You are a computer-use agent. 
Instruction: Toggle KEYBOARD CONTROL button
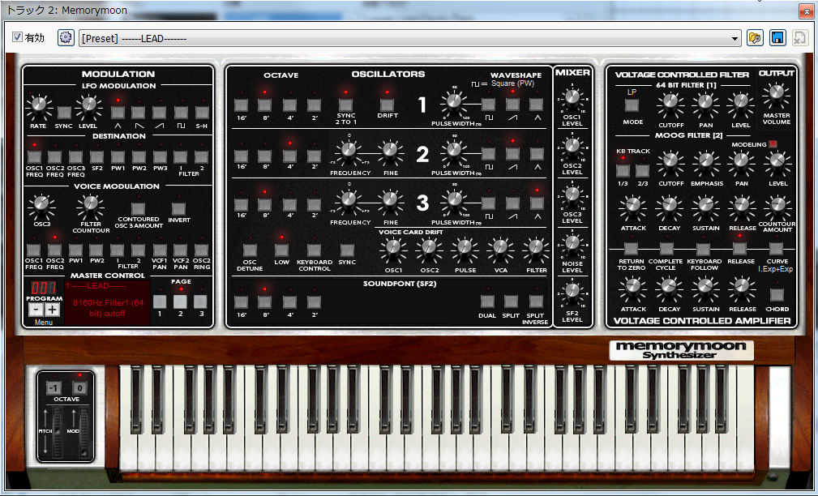(x=314, y=250)
